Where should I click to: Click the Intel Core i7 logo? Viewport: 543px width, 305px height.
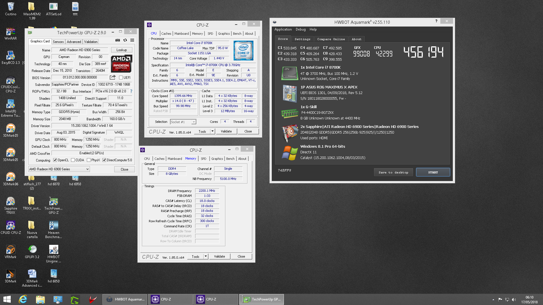[243, 51]
